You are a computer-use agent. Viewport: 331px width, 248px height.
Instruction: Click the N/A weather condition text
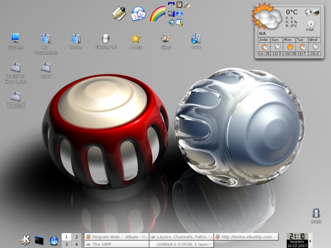(262, 33)
